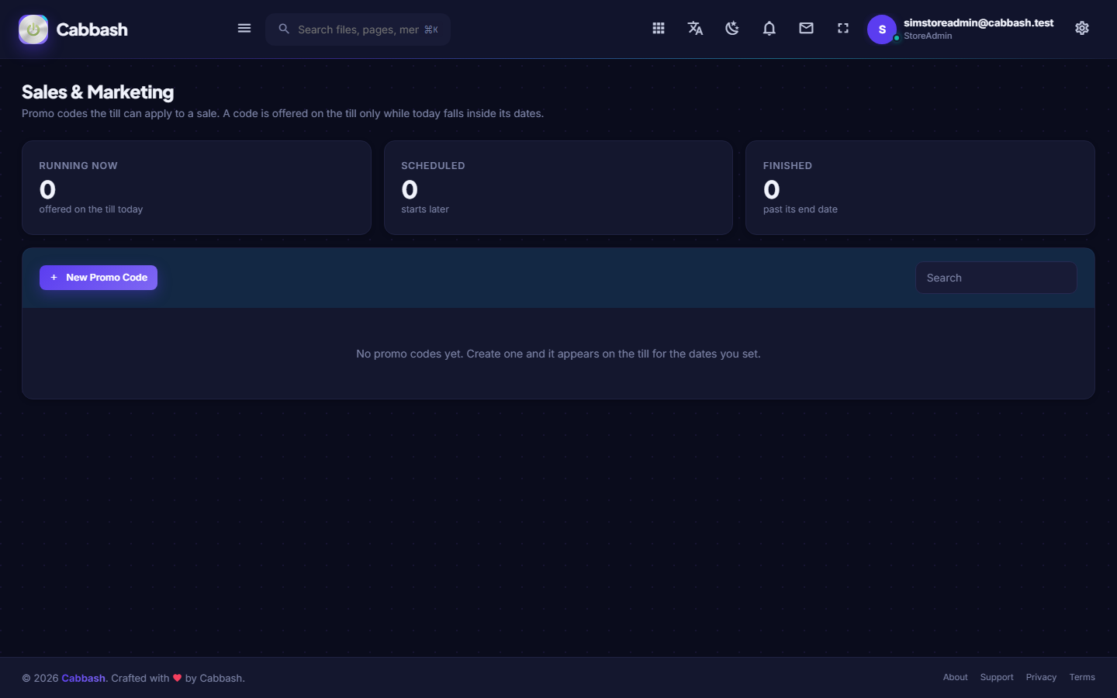Screen dimensions: 1117x698
Task: Open the Terms footer link
Action: point(1082,677)
